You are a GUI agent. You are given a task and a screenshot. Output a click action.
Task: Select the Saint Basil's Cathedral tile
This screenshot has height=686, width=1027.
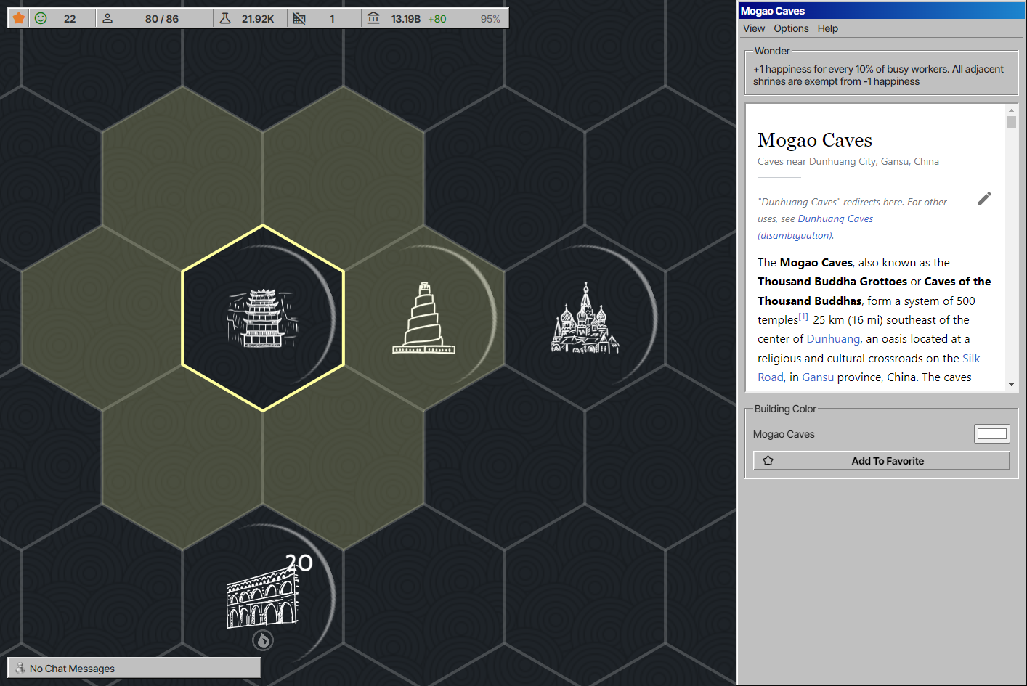[x=585, y=318]
